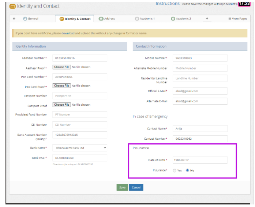The width and height of the screenshot is (255, 207).
Task: Click Choose File for Pan Card Proof
Action: pyautogui.click(x=61, y=86)
